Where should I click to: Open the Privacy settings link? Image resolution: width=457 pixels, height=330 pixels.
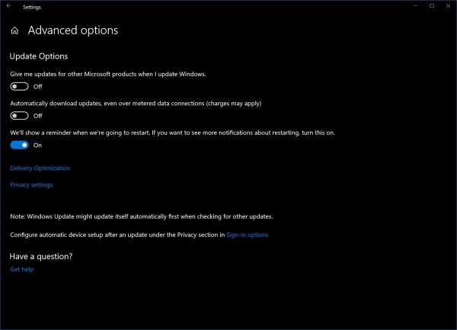(31, 184)
